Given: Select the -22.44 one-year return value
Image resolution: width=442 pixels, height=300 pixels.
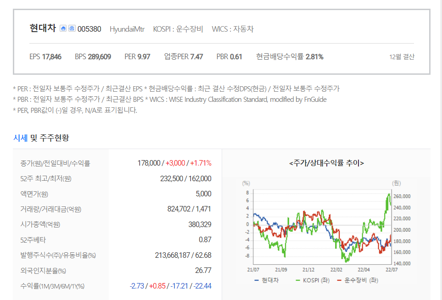Looking at the screenshot, I should click(202, 286).
